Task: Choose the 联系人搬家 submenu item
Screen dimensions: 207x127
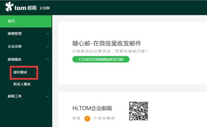Action: pos(22,84)
